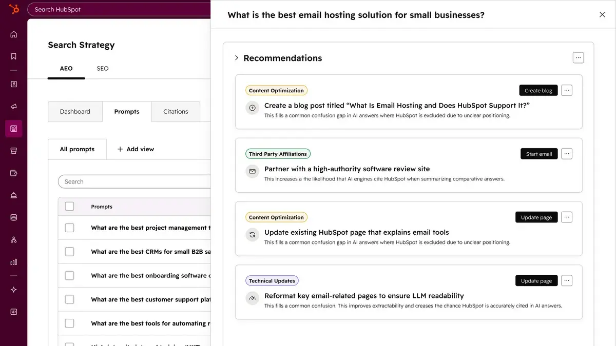
Task: Click the Create blog button
Action: click(538, 90)
